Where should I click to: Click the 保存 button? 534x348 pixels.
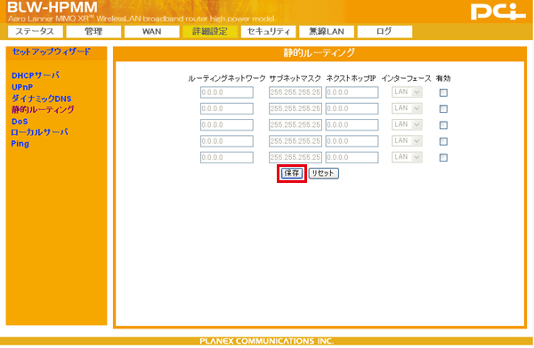click(292, 173)
